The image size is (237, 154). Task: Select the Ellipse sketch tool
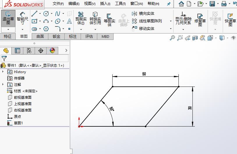click(x=58, y=21)
